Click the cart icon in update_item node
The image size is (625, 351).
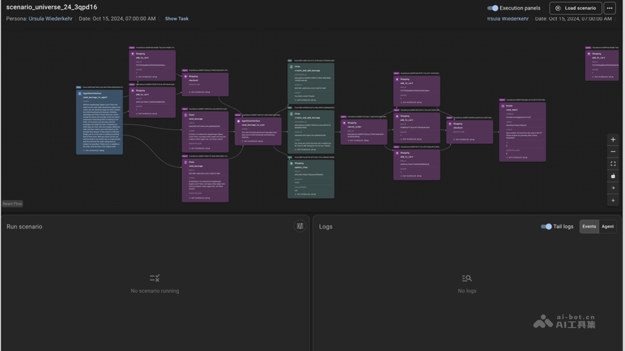(x=291, y=163)
